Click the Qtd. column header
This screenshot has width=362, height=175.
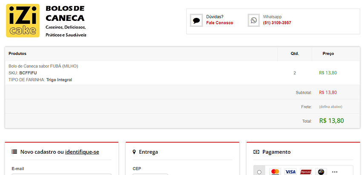tap(295, 54)
